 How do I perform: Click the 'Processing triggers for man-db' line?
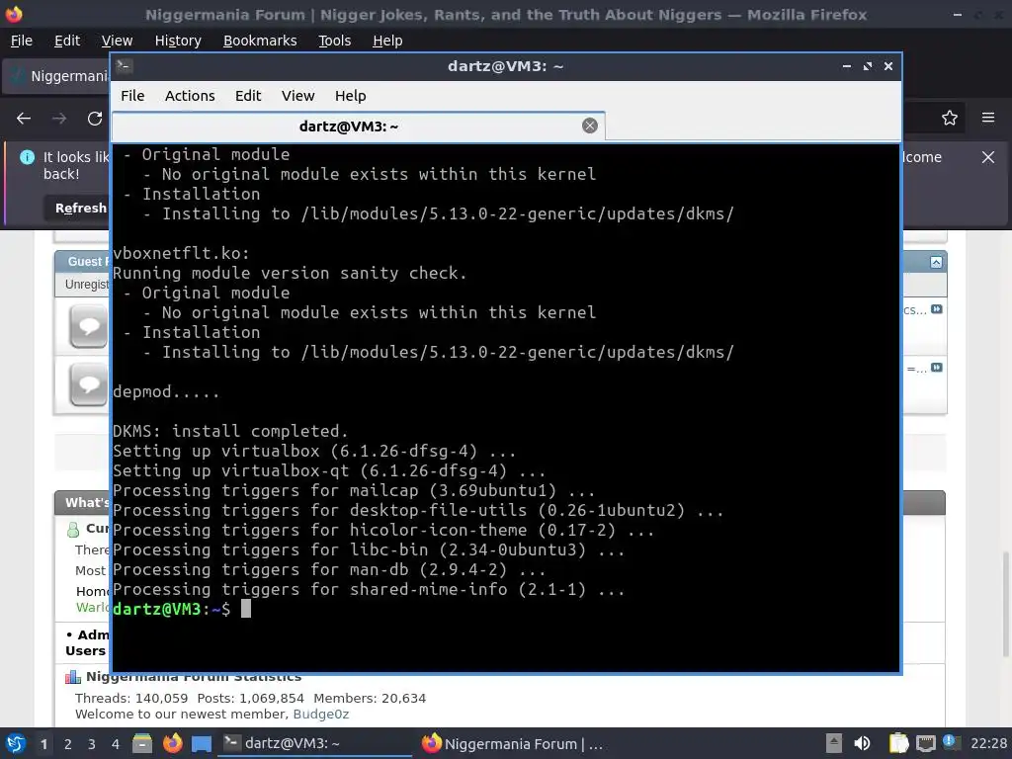point(329,569)
